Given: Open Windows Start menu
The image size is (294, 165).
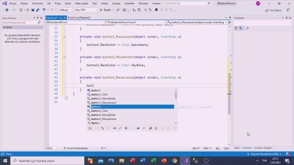Looking at the screenshot, I should pyautogui.click(x=5, y=161).
